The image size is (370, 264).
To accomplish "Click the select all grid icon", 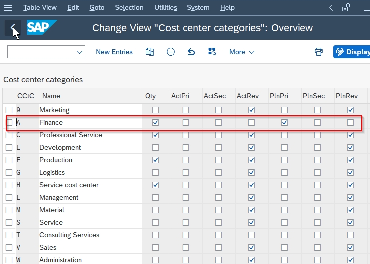I will 212,52.
